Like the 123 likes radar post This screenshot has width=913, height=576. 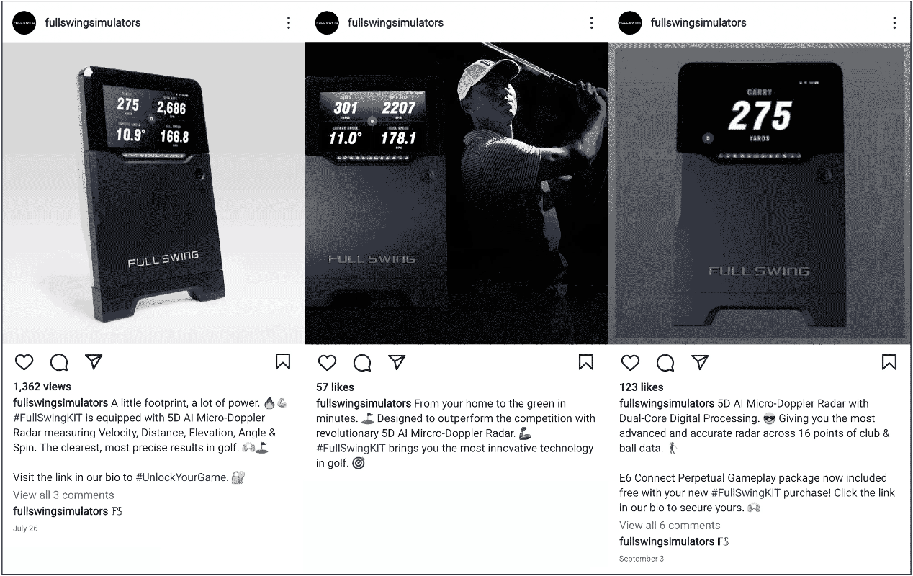[630, 362]
